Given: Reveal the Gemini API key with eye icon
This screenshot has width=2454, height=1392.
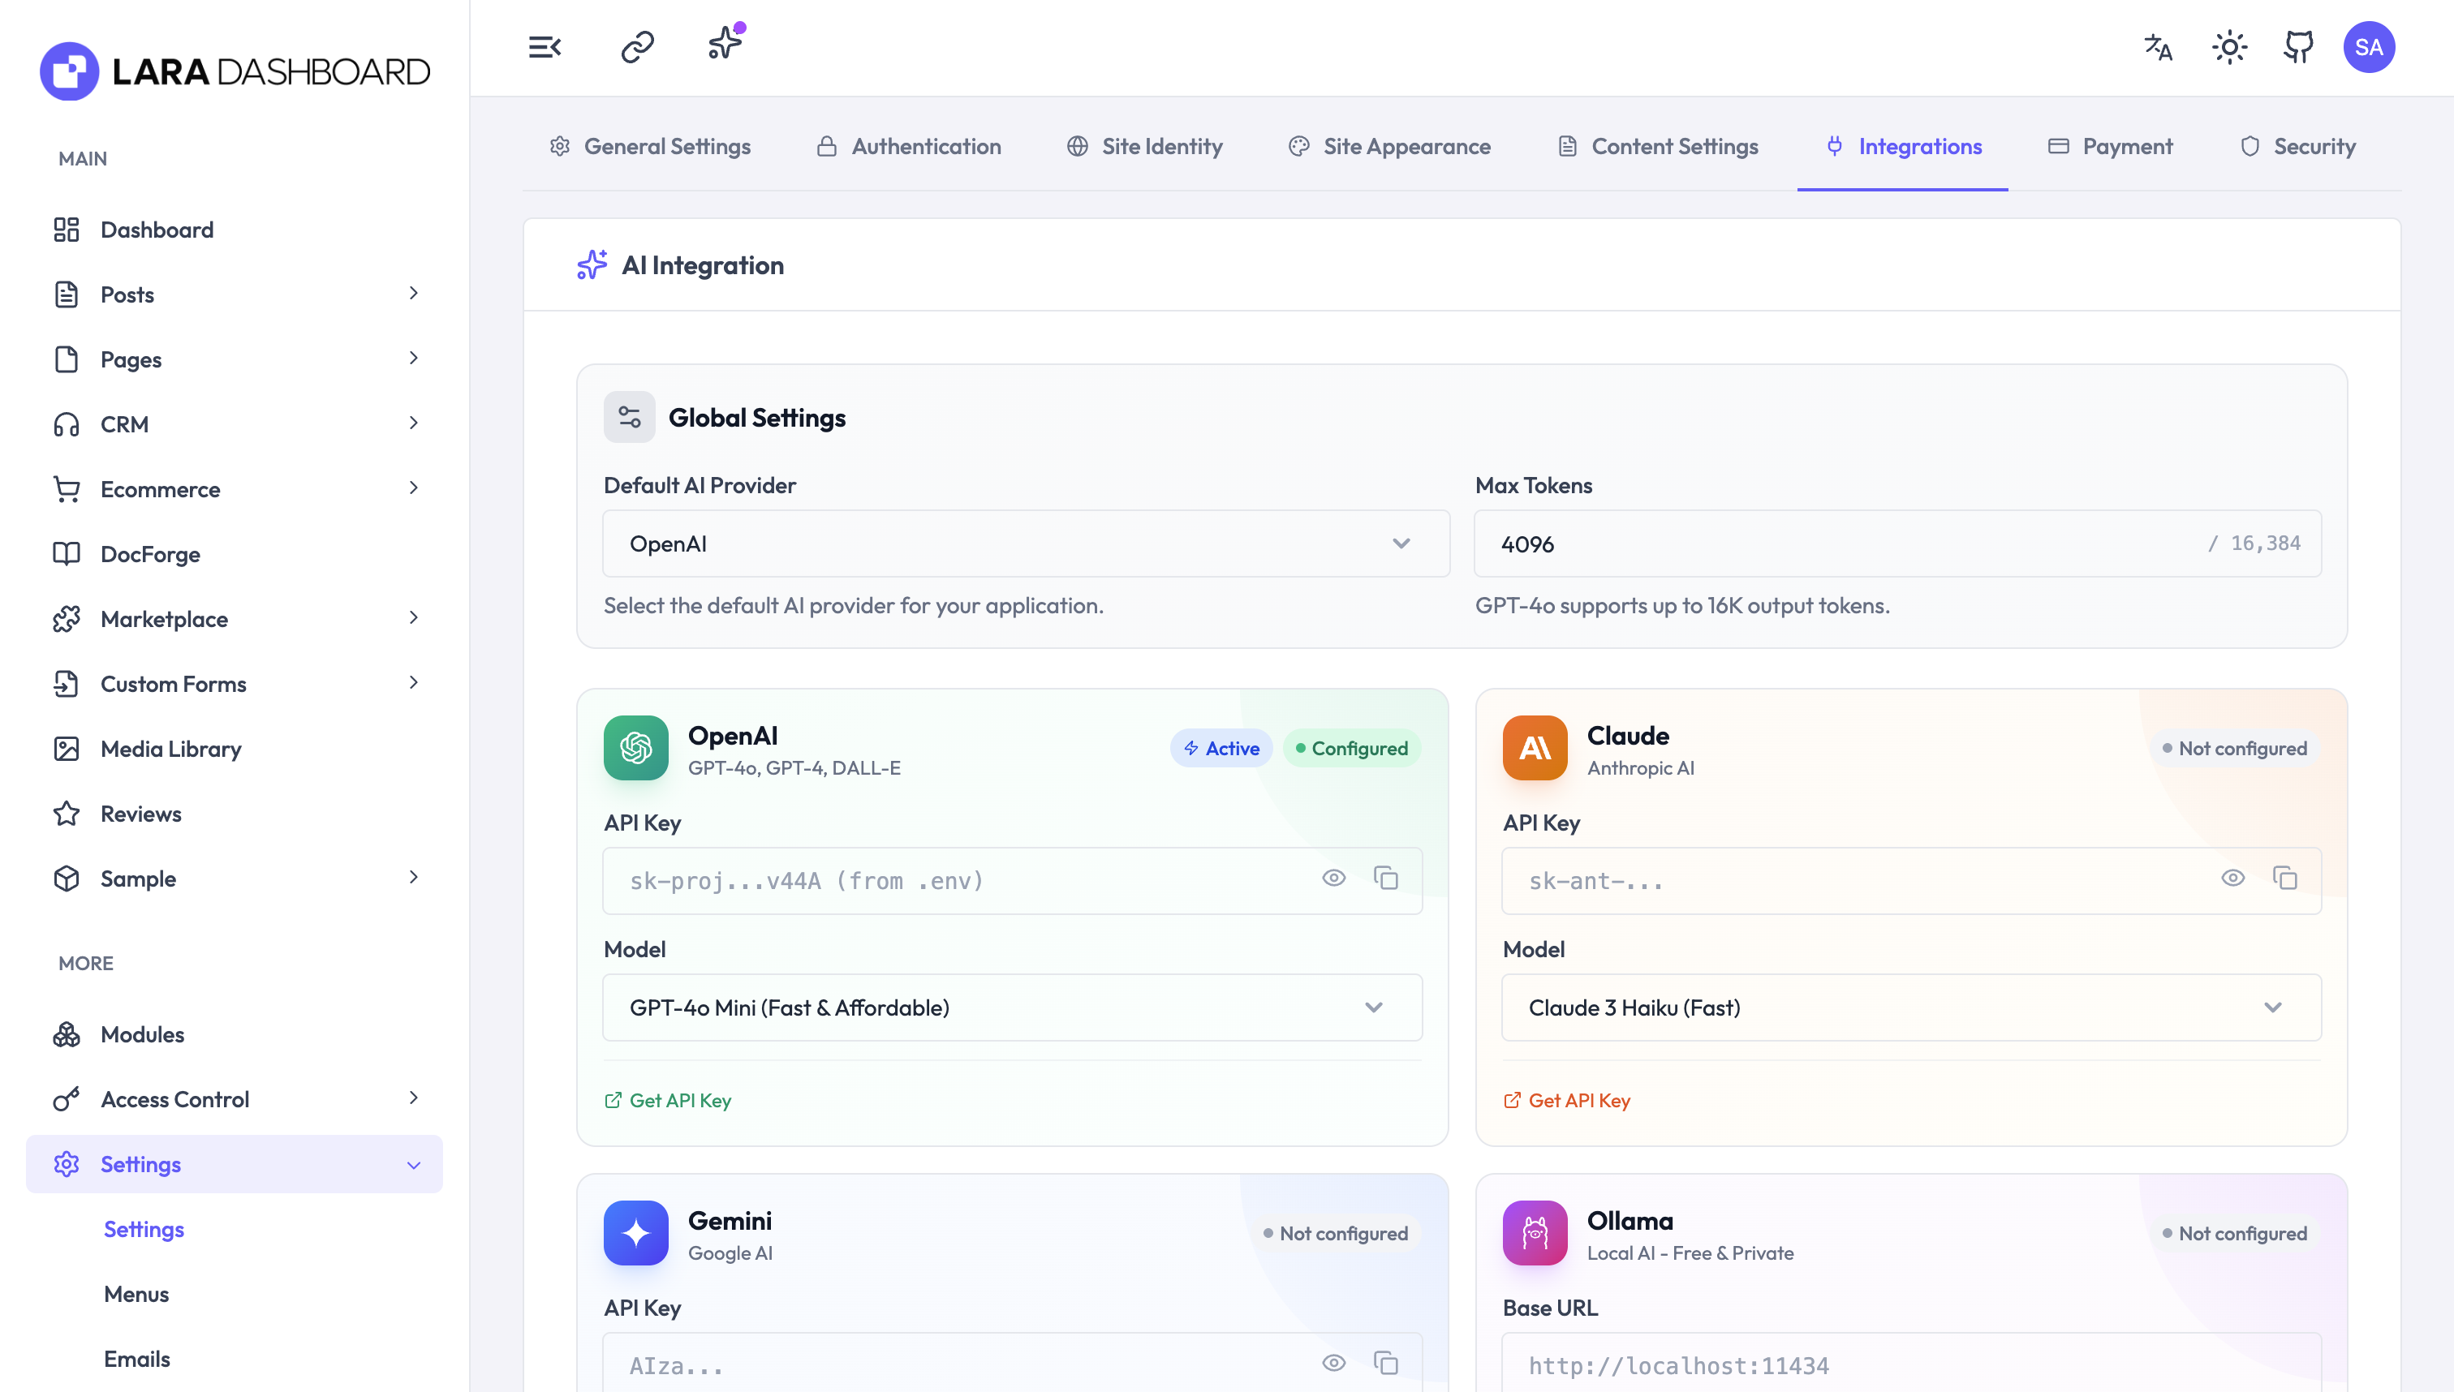Looking at the screenshot, I should (x=1334, y=1362).
